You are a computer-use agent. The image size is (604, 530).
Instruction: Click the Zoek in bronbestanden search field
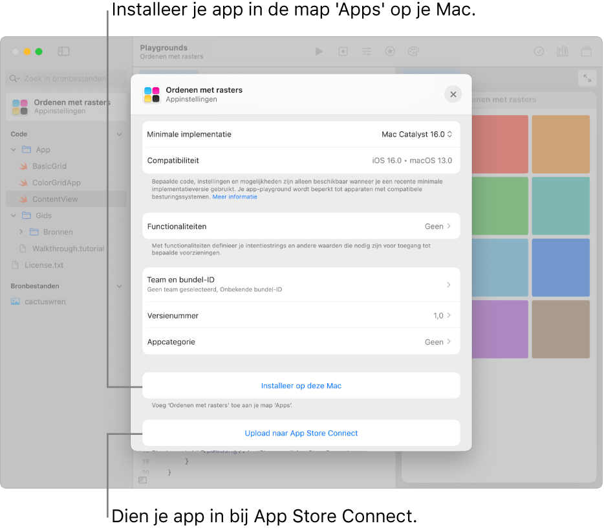[x=68, y=79]
